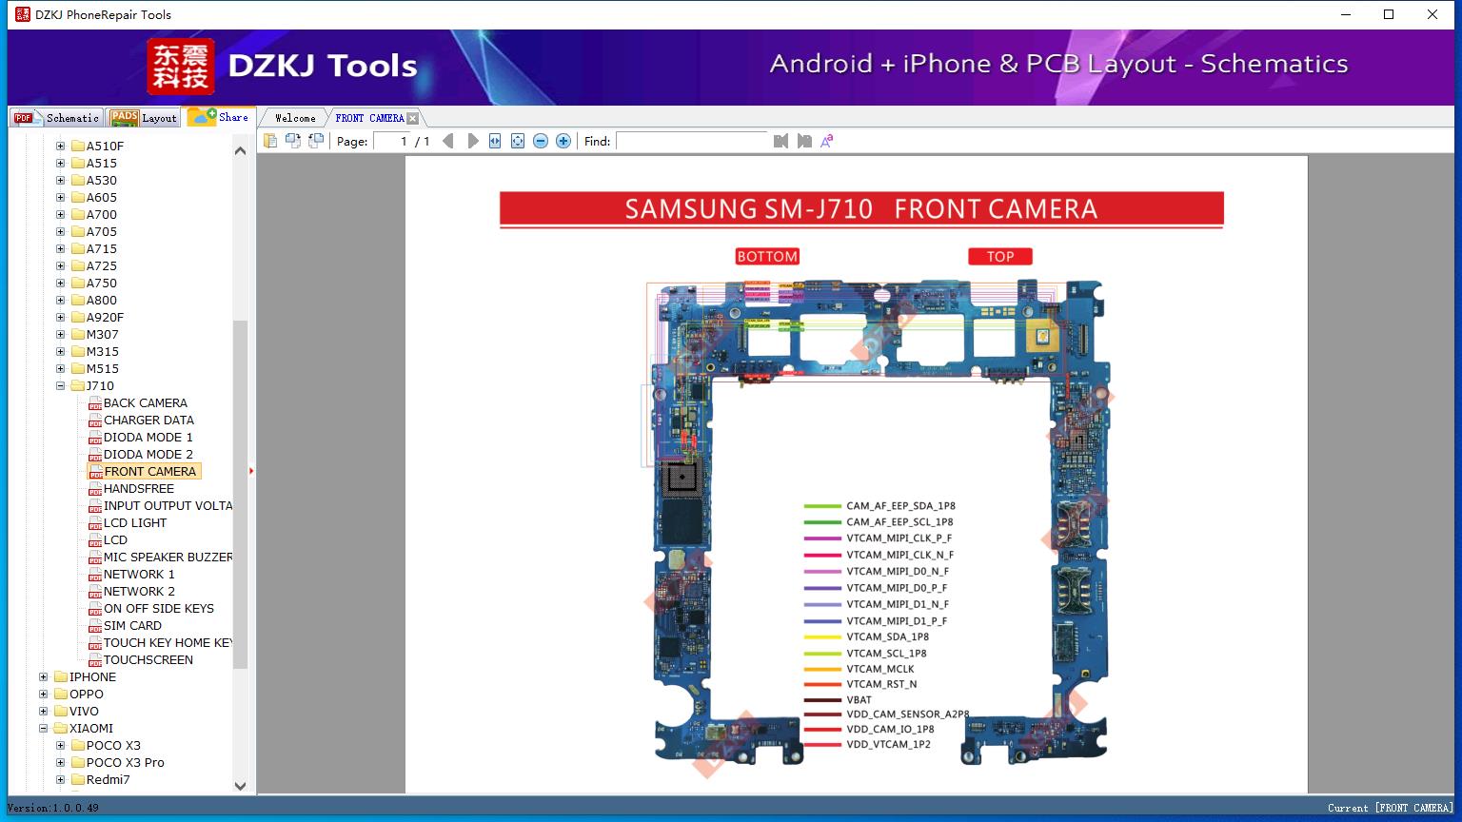Click the POCO X3 Pro folder icon
1462x822 pixels.
pos(78,763)
